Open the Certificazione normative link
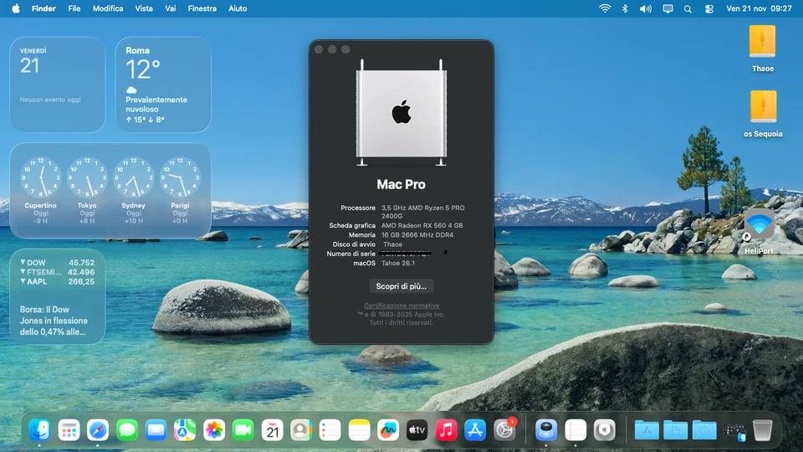Viewport: 803px width, 452px height. 401,306
